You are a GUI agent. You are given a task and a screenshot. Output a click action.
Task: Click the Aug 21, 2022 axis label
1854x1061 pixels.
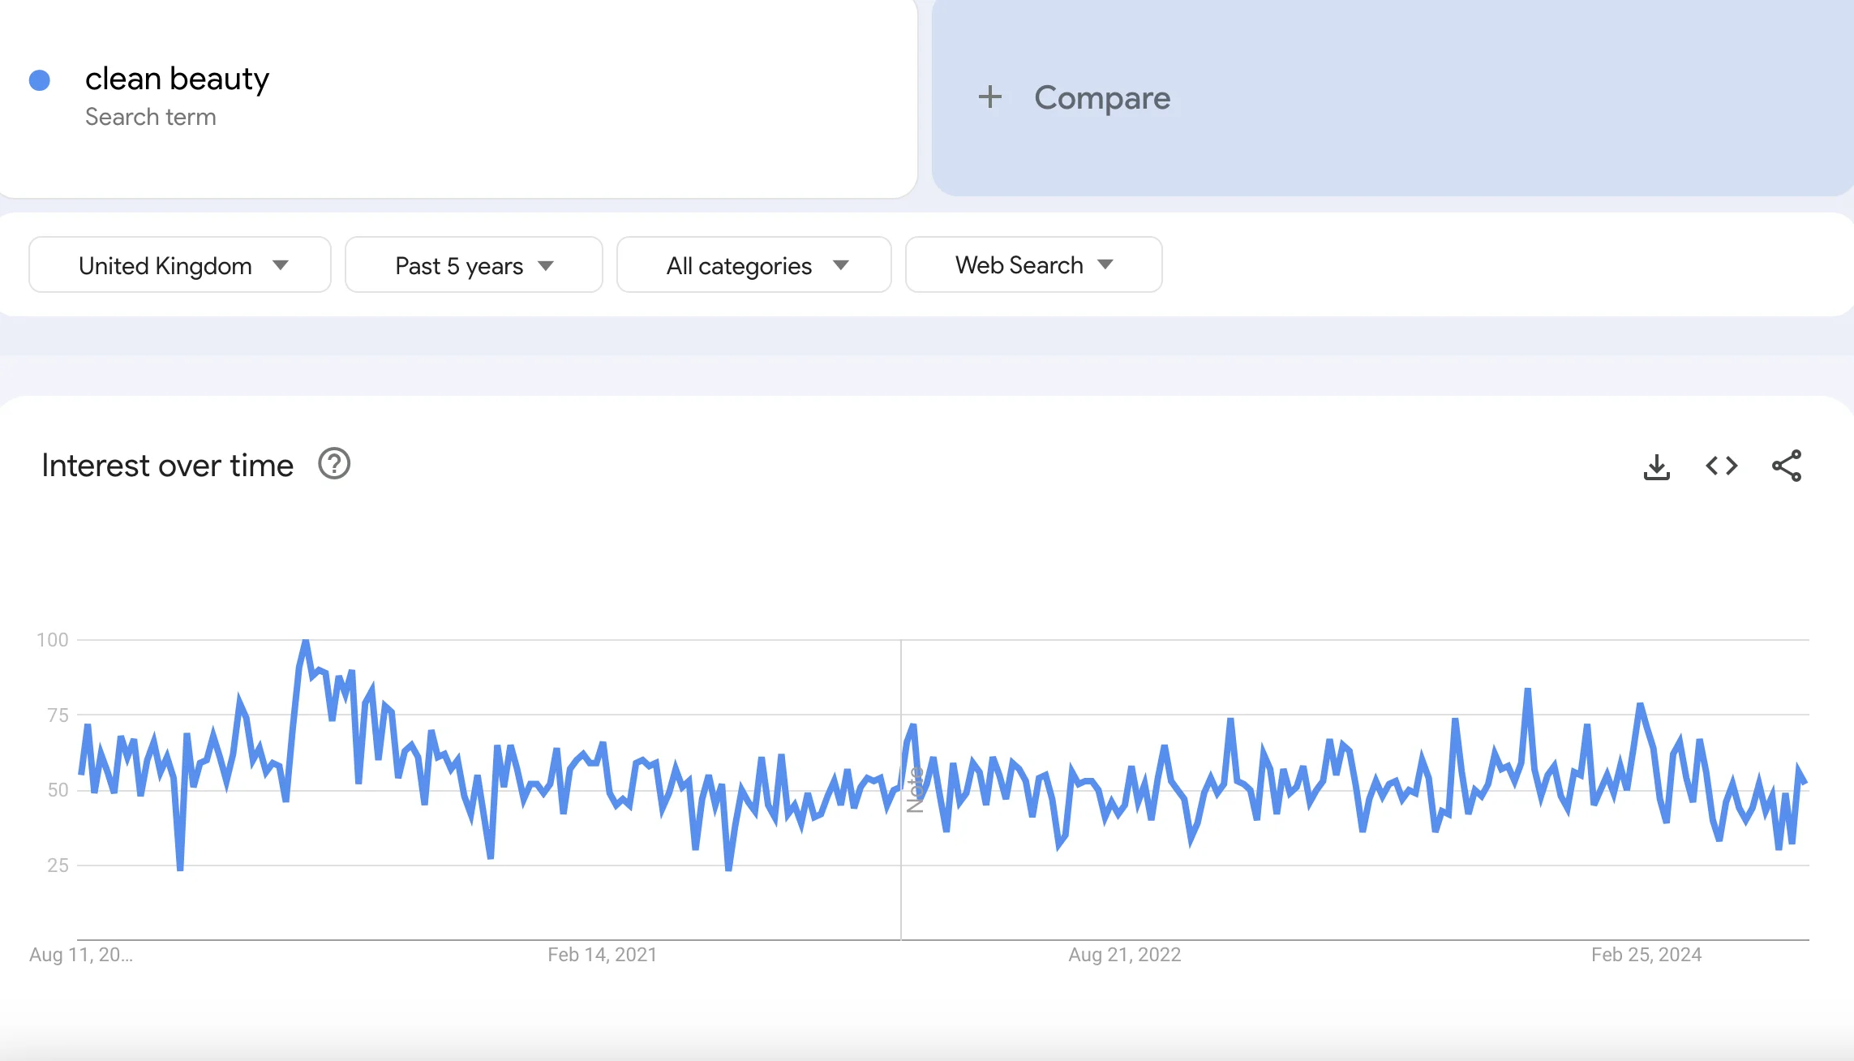pos(1124,955)
